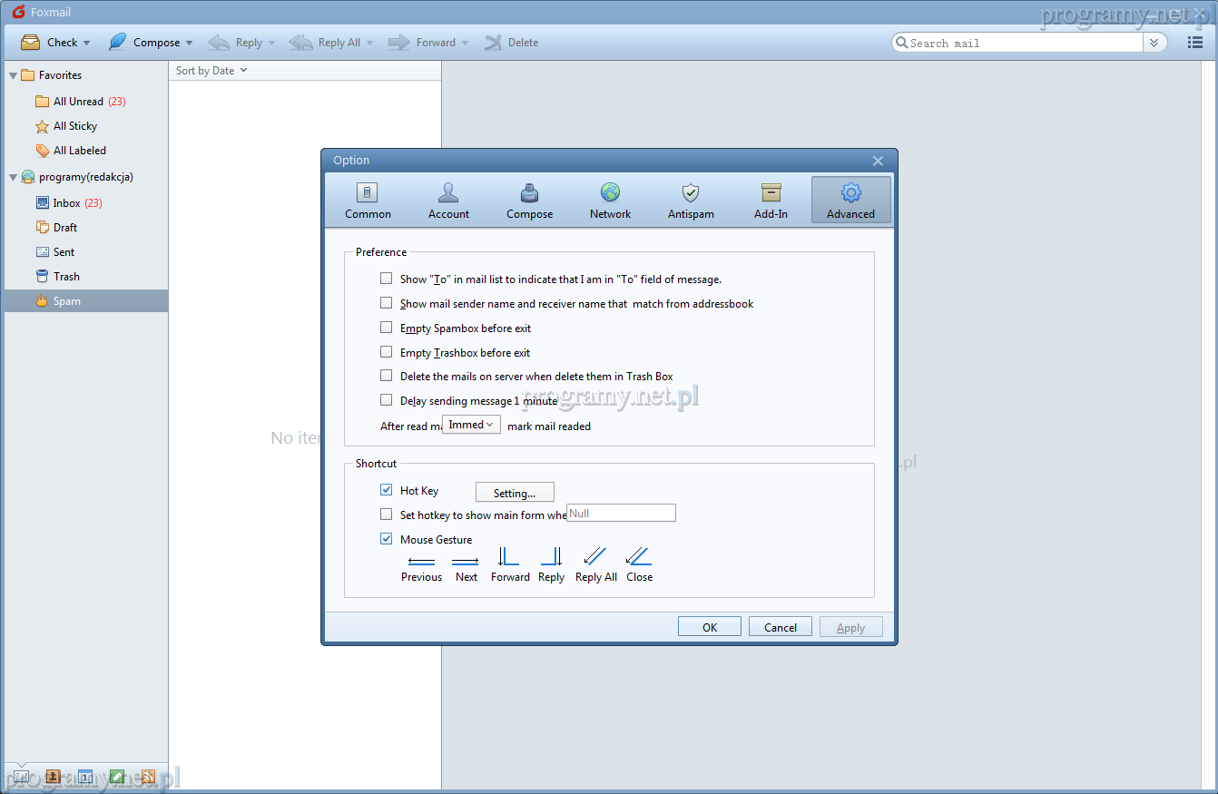This screenshot has height=794, width=1218.
Task: Select the Inbox folder in sidebar
Action: 67,203
